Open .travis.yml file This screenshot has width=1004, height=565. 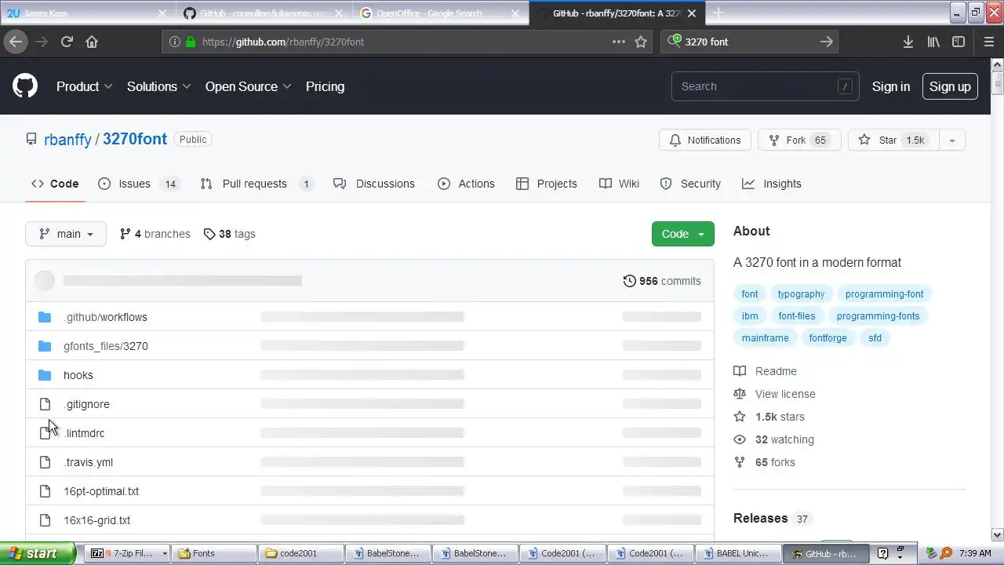click(x=88, y=462)
